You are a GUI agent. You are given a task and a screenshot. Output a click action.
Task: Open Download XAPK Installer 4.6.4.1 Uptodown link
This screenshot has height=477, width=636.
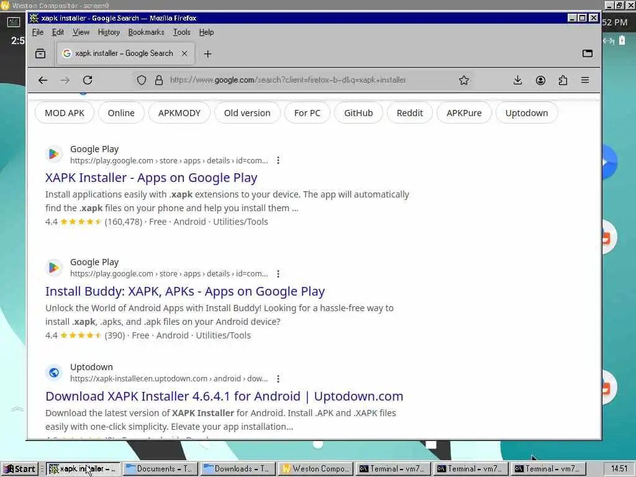click(x=224, y=396)
